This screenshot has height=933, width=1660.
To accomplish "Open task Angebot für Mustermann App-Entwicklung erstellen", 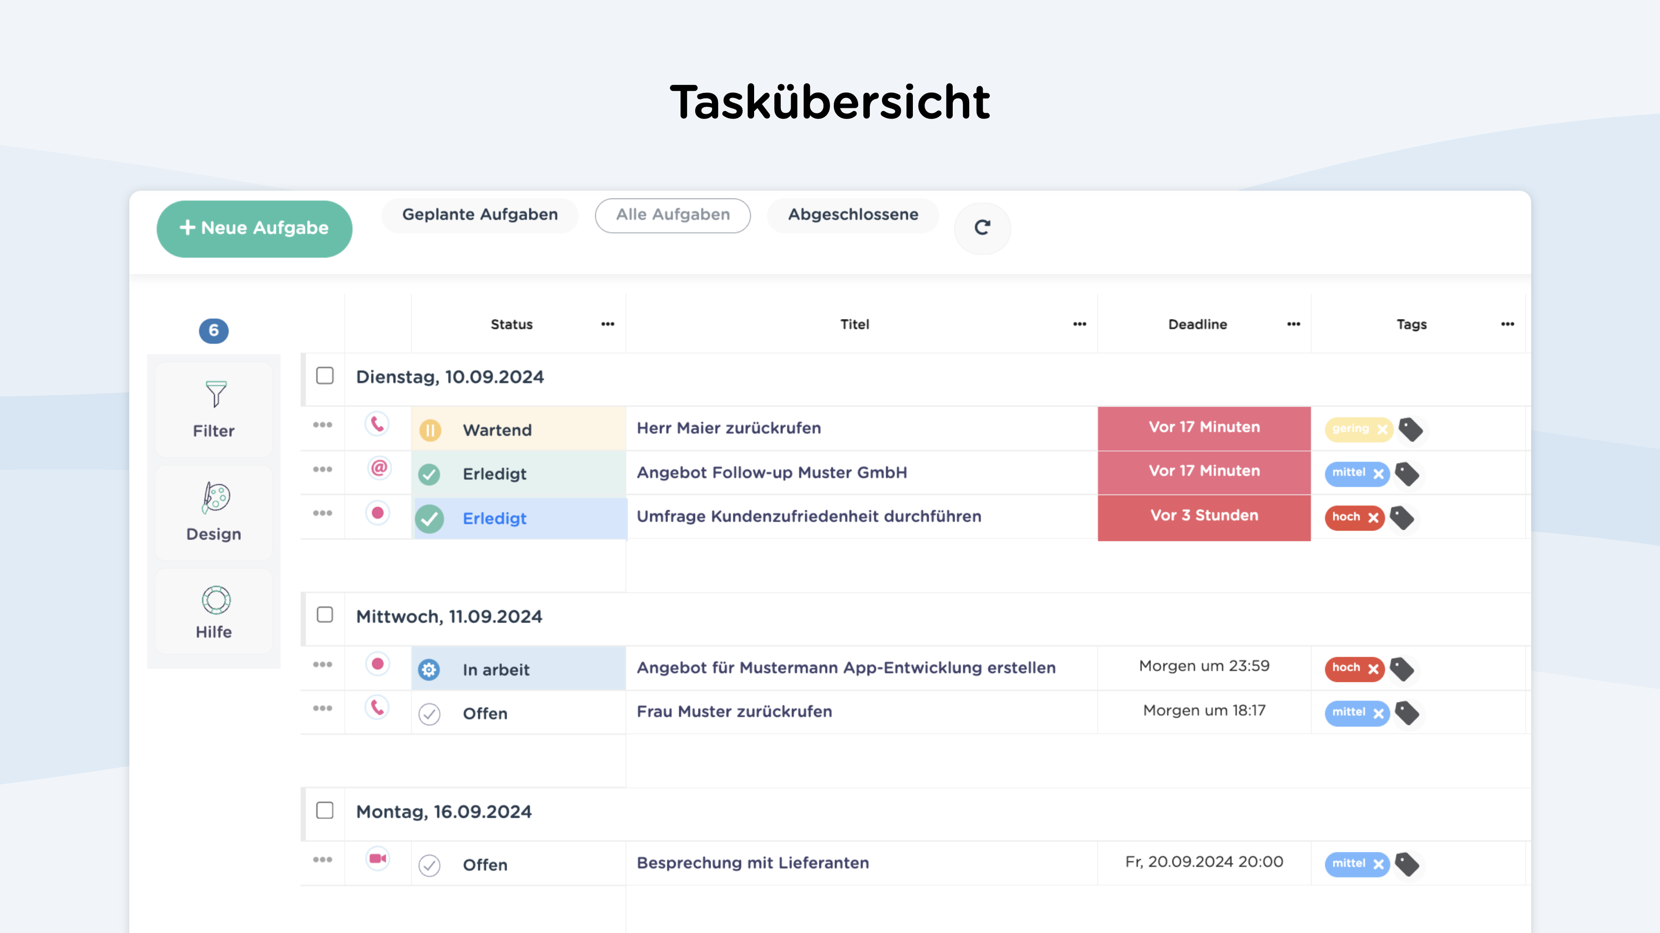I will (x=845, y=667).
